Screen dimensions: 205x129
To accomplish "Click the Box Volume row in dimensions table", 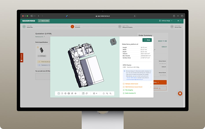I will pyautogui.click(x=137, y=56).
